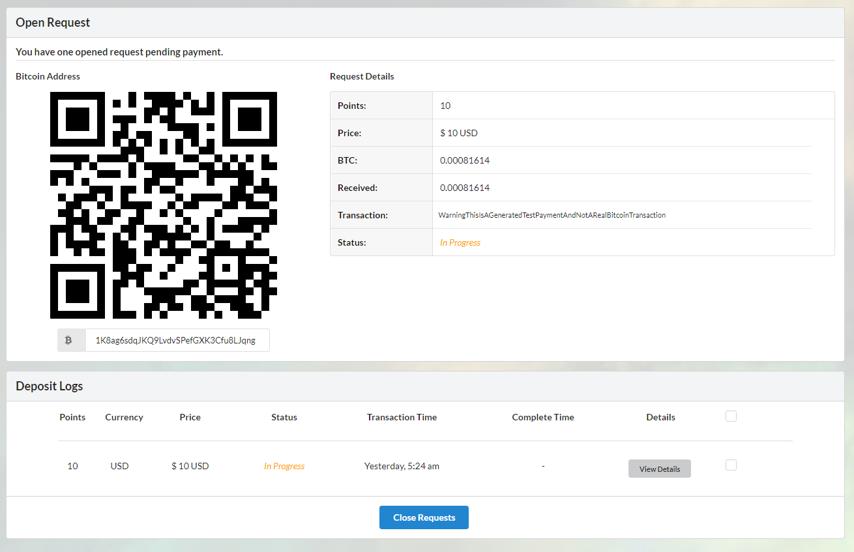
Task: Click the 'Deposit Logs' panel heading
Action: point(50,386)
